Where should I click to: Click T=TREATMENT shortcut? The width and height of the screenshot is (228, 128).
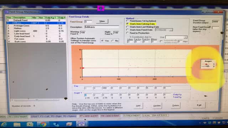131,116
